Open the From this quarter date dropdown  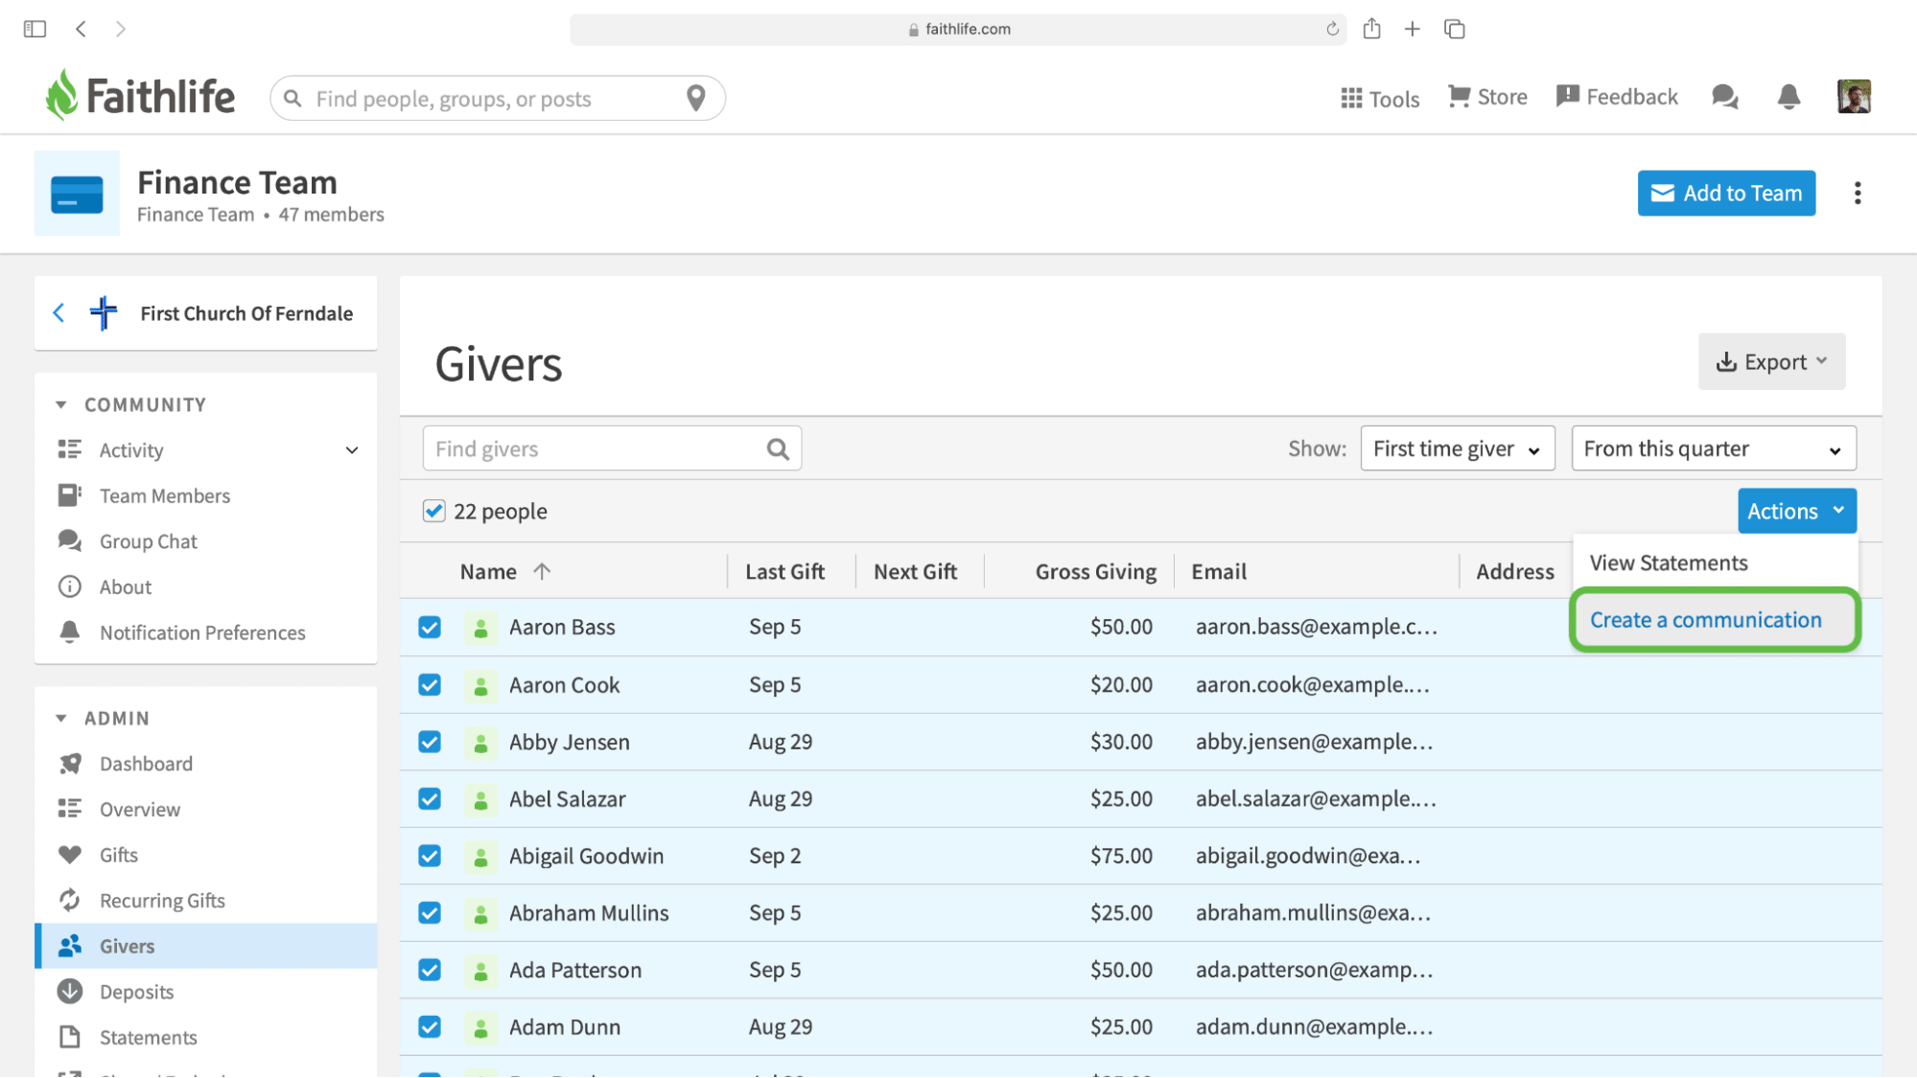pyautogui.click(x=1714, y=448)
